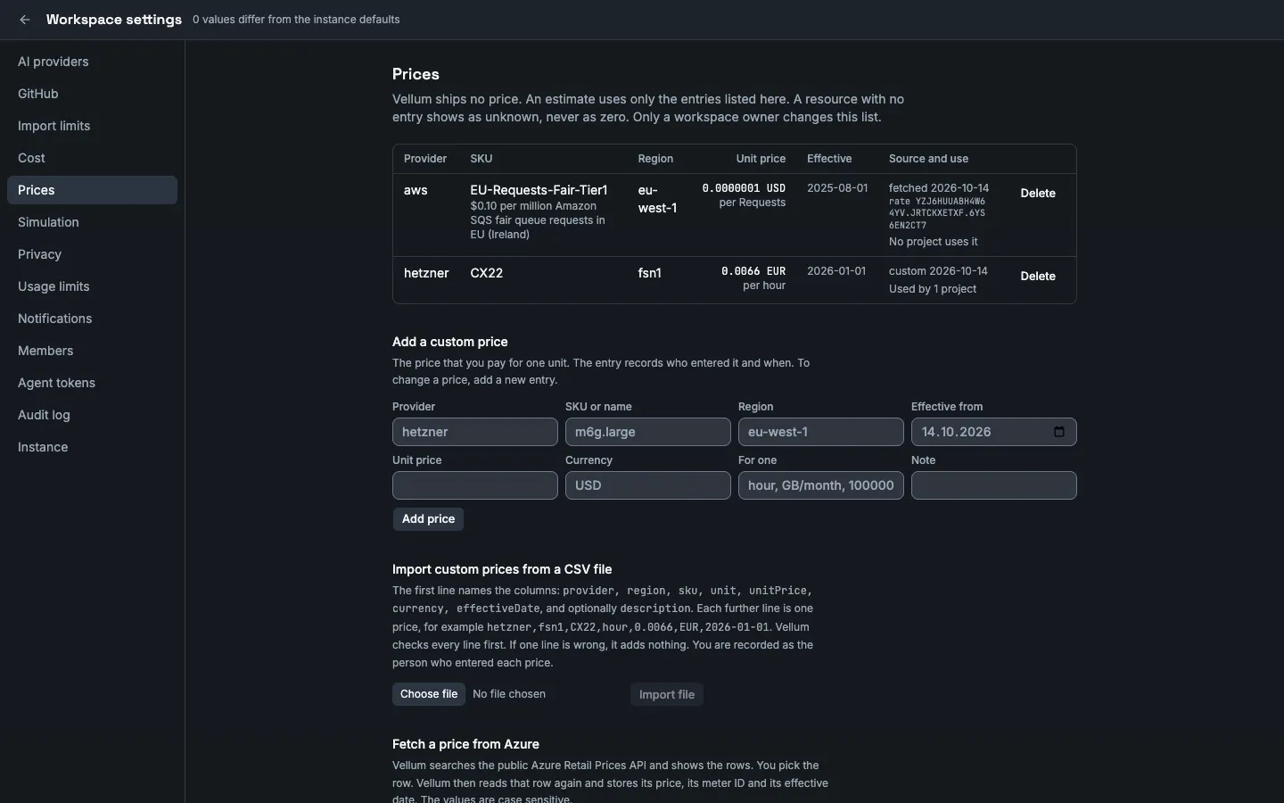Focus the Provider input field
This screenshot has width=1284, height=803.
(475, 432)
